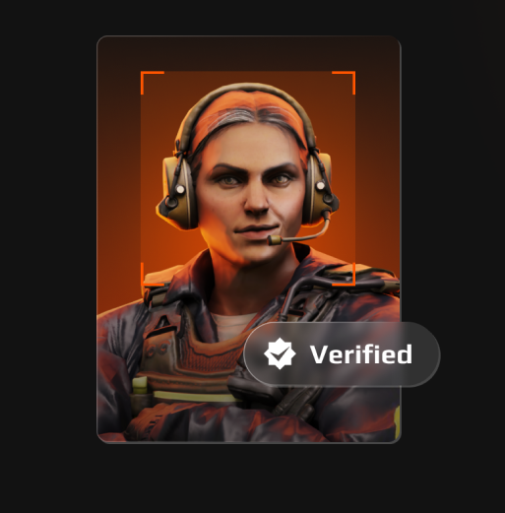Select the top-right orange corner bracket

(344, 83)
